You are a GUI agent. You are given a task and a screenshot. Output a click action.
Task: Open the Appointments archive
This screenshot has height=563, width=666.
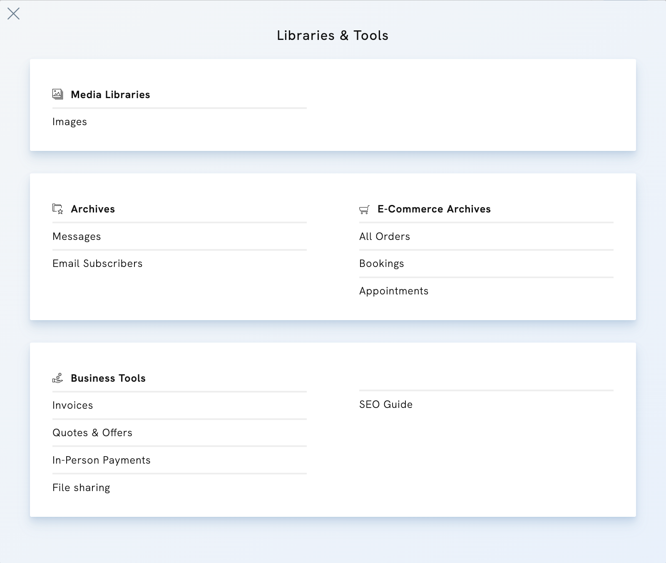(x=394, y=291)
